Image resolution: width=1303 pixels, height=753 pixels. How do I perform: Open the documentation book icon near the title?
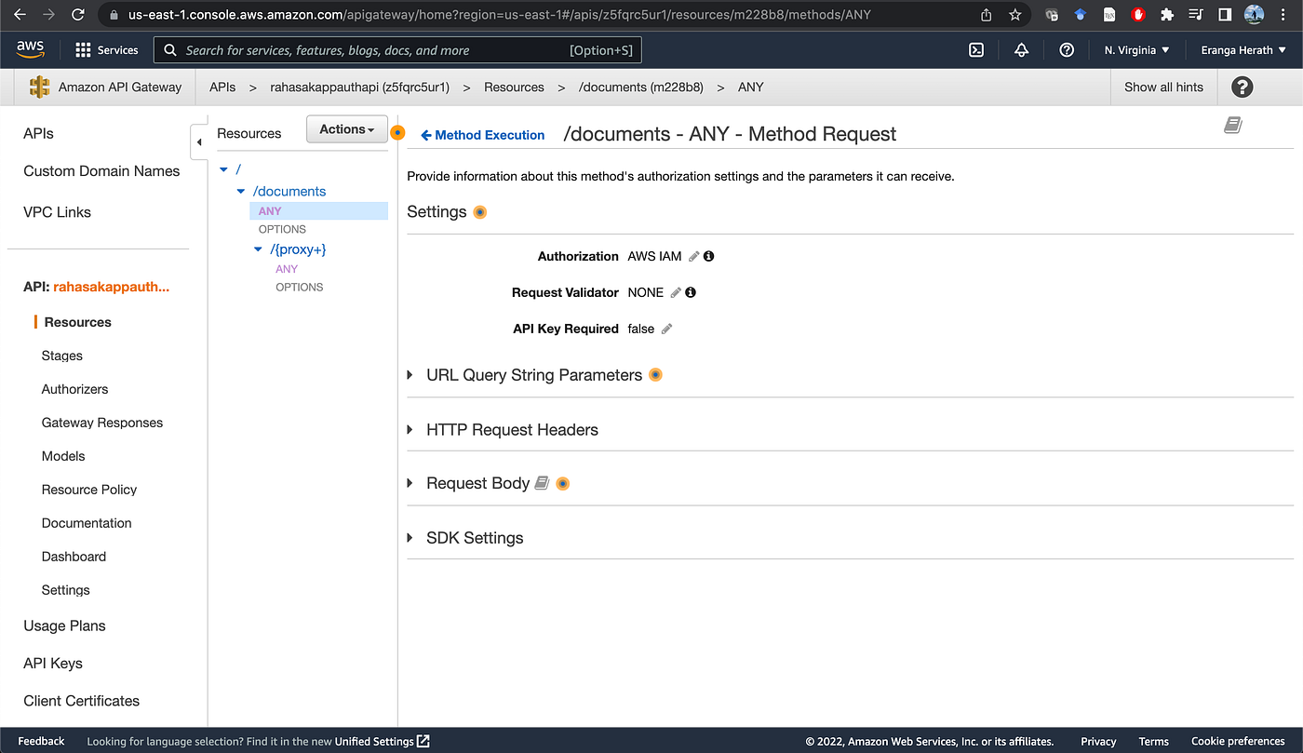tap(1233, 125)
